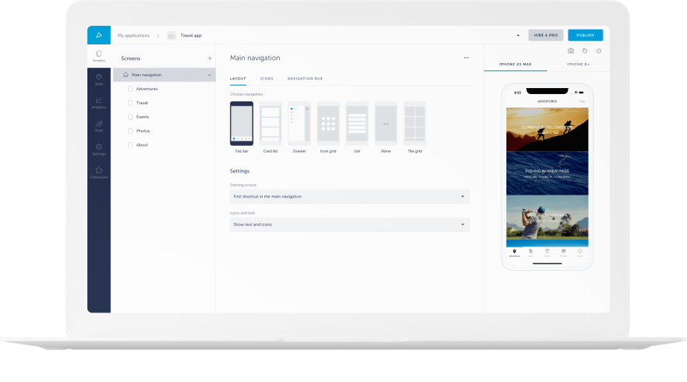Open the Style section in sidebar

pos(99,79)
